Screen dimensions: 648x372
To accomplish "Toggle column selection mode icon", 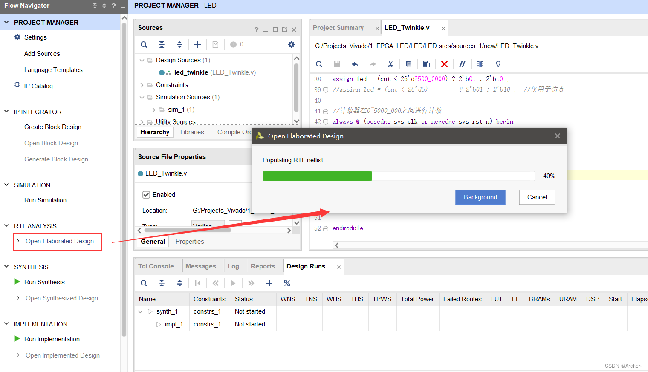I will pyautogui.click(x=480, y=64).
